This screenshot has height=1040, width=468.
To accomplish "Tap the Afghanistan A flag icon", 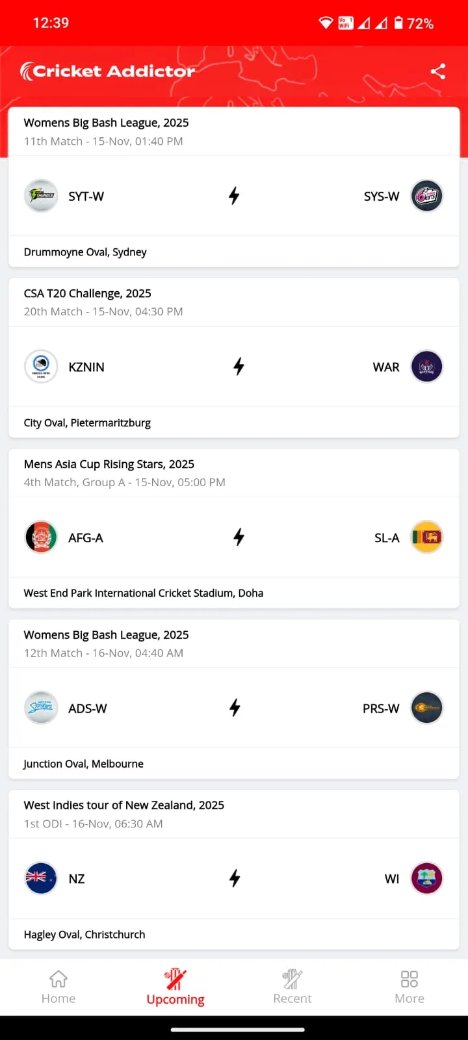I will click(x=41, y=538).
